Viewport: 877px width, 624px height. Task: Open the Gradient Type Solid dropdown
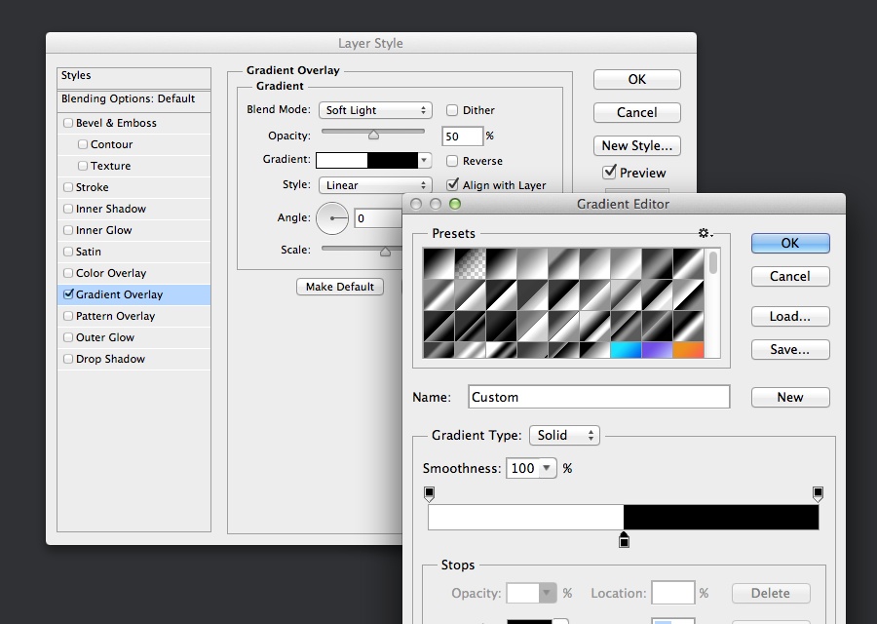[x=564, y=436]
